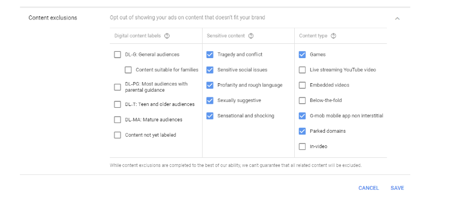Uncheck Games content type
Viewport: 453px width, 208px height.
pyautogui.click(x=302, y=55)
